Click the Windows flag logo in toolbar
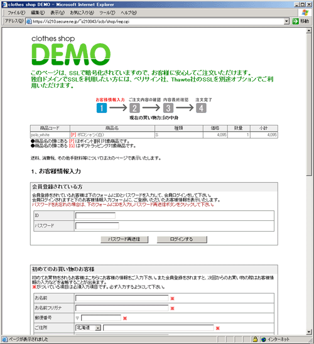Viewport: 314px width, 344px height. click(305, 13)
